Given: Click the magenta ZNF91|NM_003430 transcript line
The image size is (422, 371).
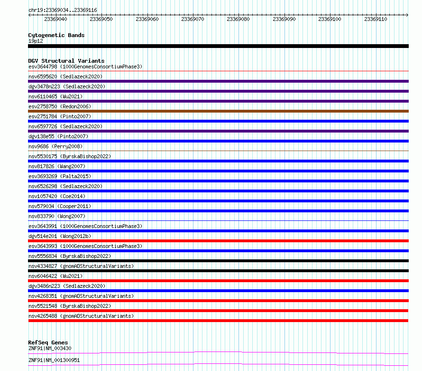Looking at the screenshot, I should 218,352.
